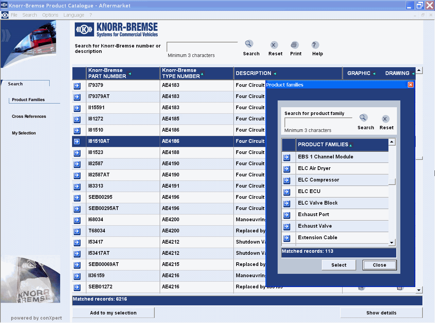This screenshot has height=323, width=435.
Task: Click arrow icon for part I81272
Action: click(x=77, y=119)
